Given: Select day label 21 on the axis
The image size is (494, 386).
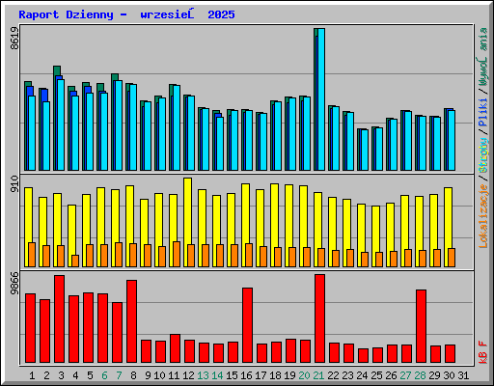Looking at the screenshot, I should (x=318, y=375).
